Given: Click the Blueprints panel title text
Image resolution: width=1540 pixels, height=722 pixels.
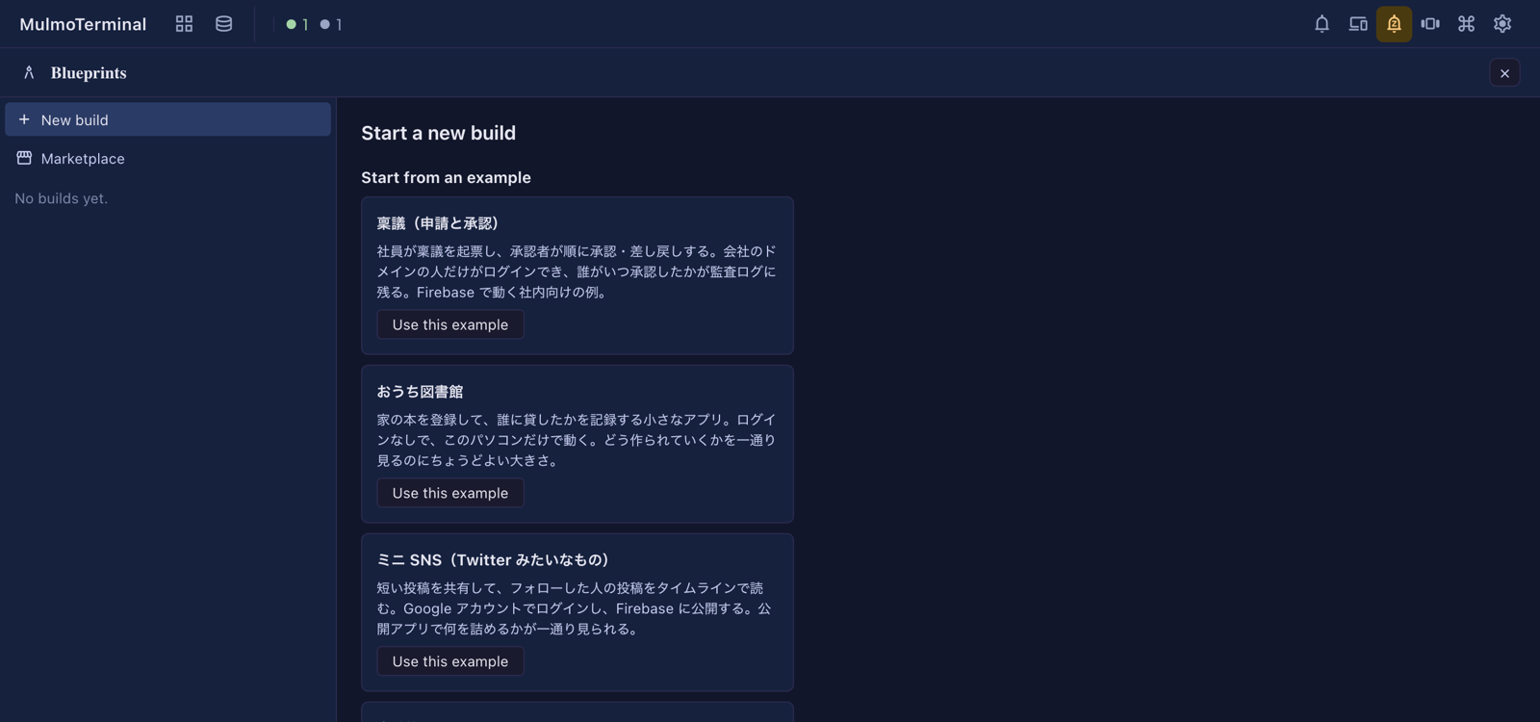Looking at the screenshot, I should pos(89,73).
